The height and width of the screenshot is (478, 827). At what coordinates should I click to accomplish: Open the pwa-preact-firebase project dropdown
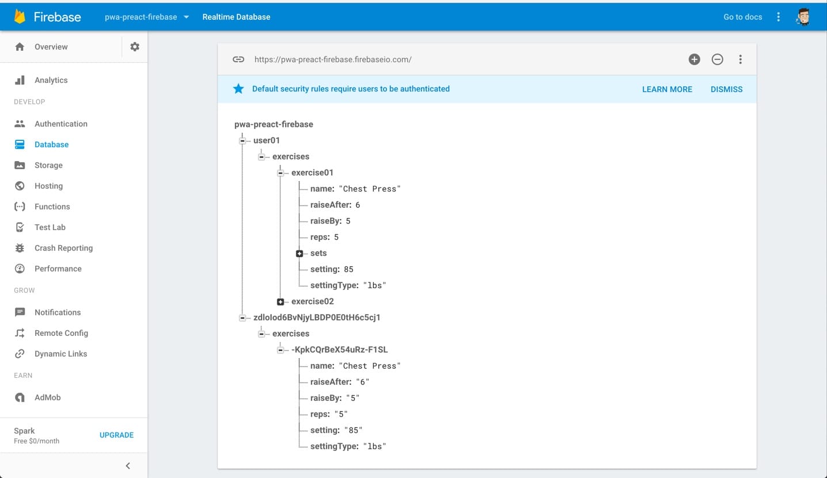click(147, 17)
